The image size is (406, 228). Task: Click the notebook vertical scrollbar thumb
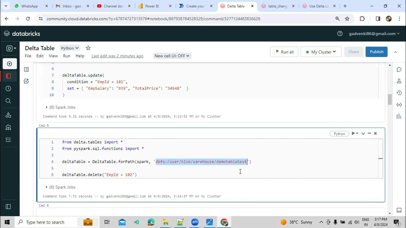[x=390, y=99]
